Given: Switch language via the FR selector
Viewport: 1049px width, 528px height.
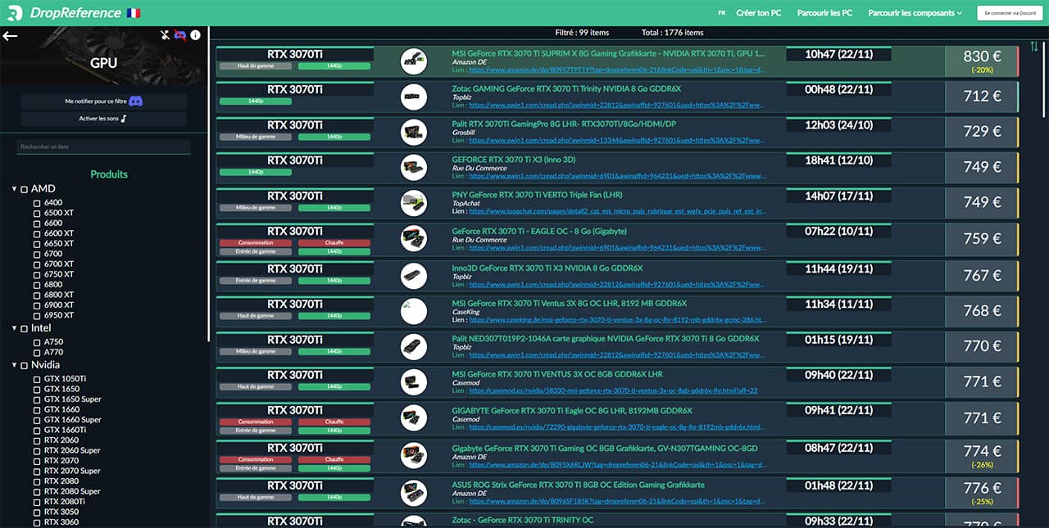Looking at the screenshot, I should tap(721, 13).
